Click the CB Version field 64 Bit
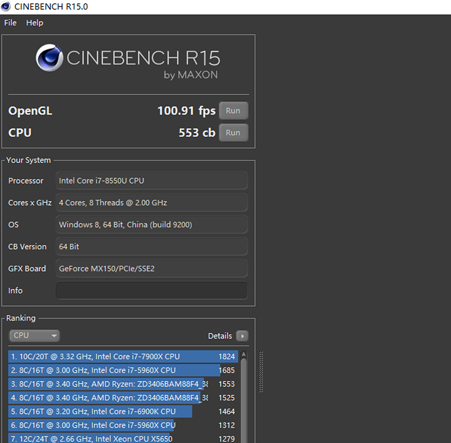Viewport: 451px width, 443px height. (x=151, y=246)
